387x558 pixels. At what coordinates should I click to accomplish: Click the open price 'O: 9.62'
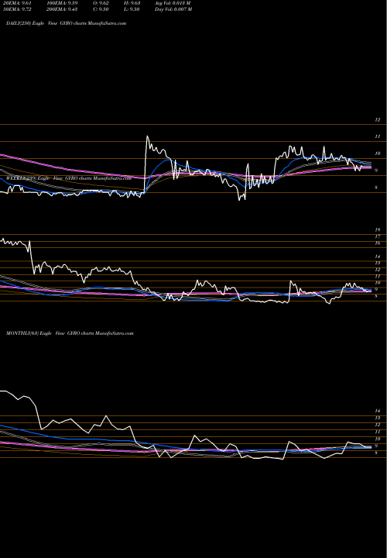pyautogui.click(x=101, y=3)
